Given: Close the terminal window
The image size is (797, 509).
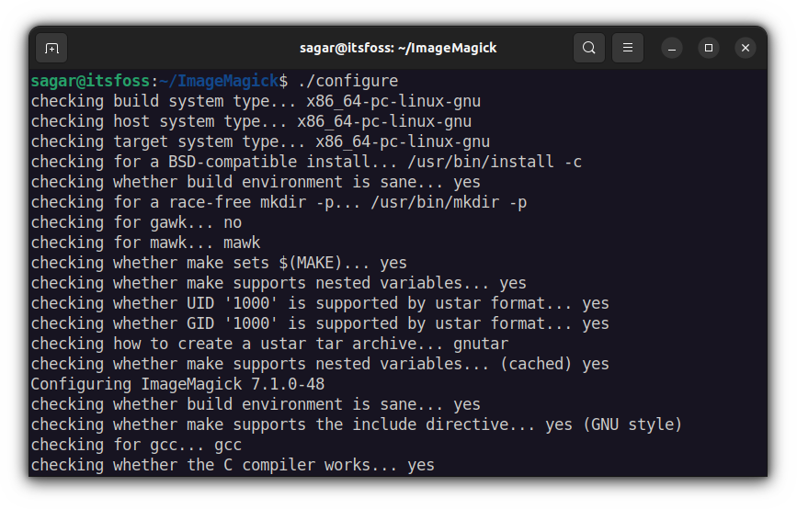Looking at the screenshot, I should click(746, 48).
